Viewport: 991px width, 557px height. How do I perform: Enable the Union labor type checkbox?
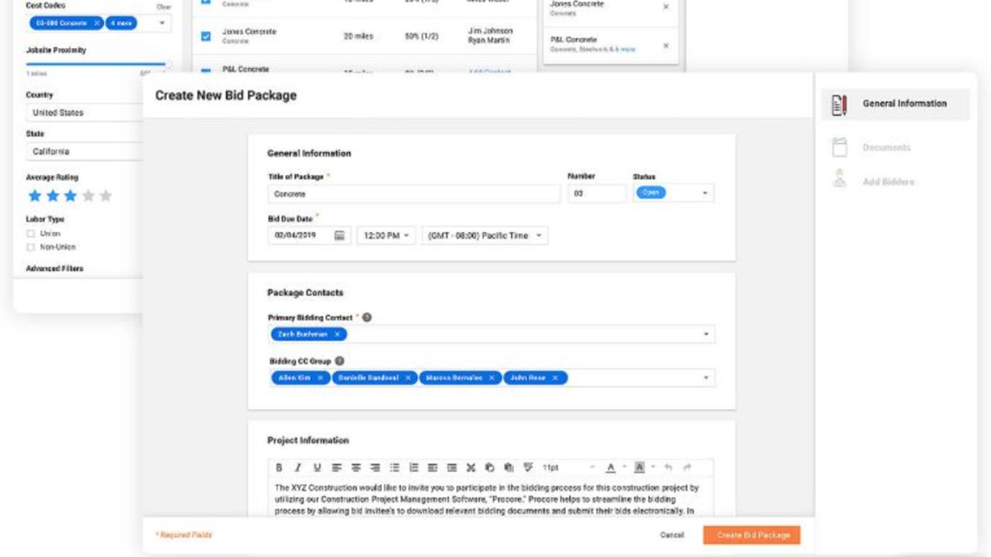31,234
